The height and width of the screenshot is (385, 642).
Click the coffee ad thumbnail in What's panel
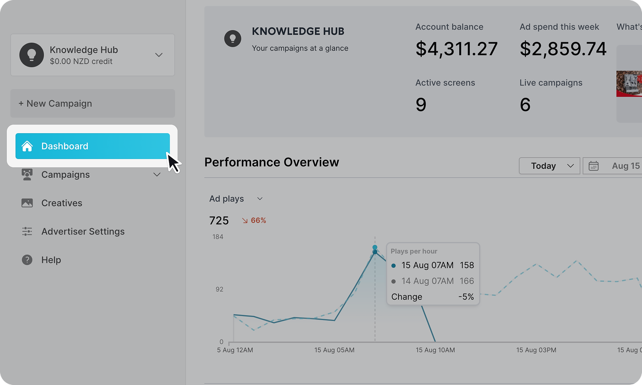point(629,84)
